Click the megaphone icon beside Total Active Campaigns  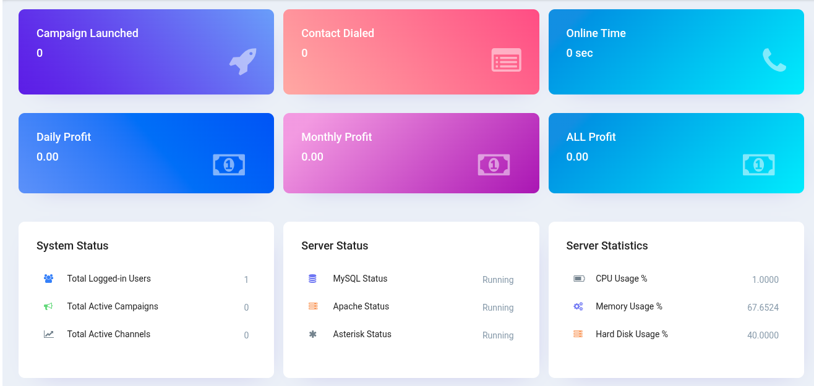[x=49, y=306]
